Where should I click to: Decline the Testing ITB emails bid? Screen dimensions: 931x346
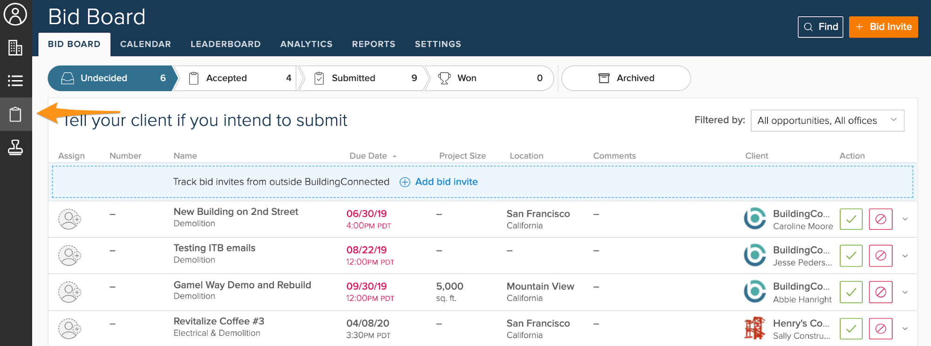tap(880, 256)
